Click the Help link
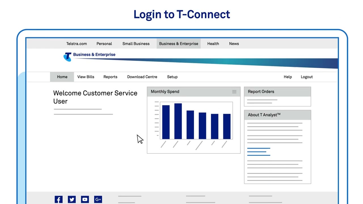Image resolution: width=363 pixels, height=204 pixels. [x=288, y=77]
